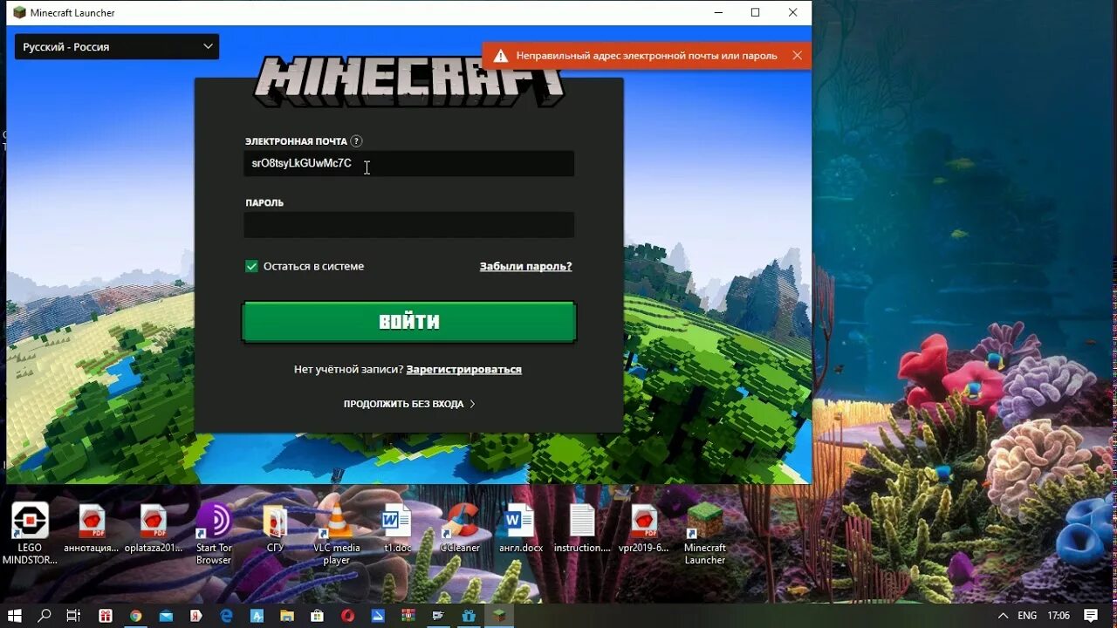
Task: Open англ.docx Word file on desktop
Action: (520, 529)
